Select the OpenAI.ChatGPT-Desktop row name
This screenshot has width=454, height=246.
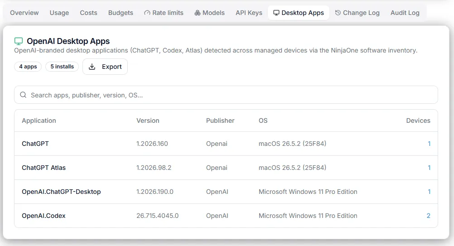pos(61,192)
